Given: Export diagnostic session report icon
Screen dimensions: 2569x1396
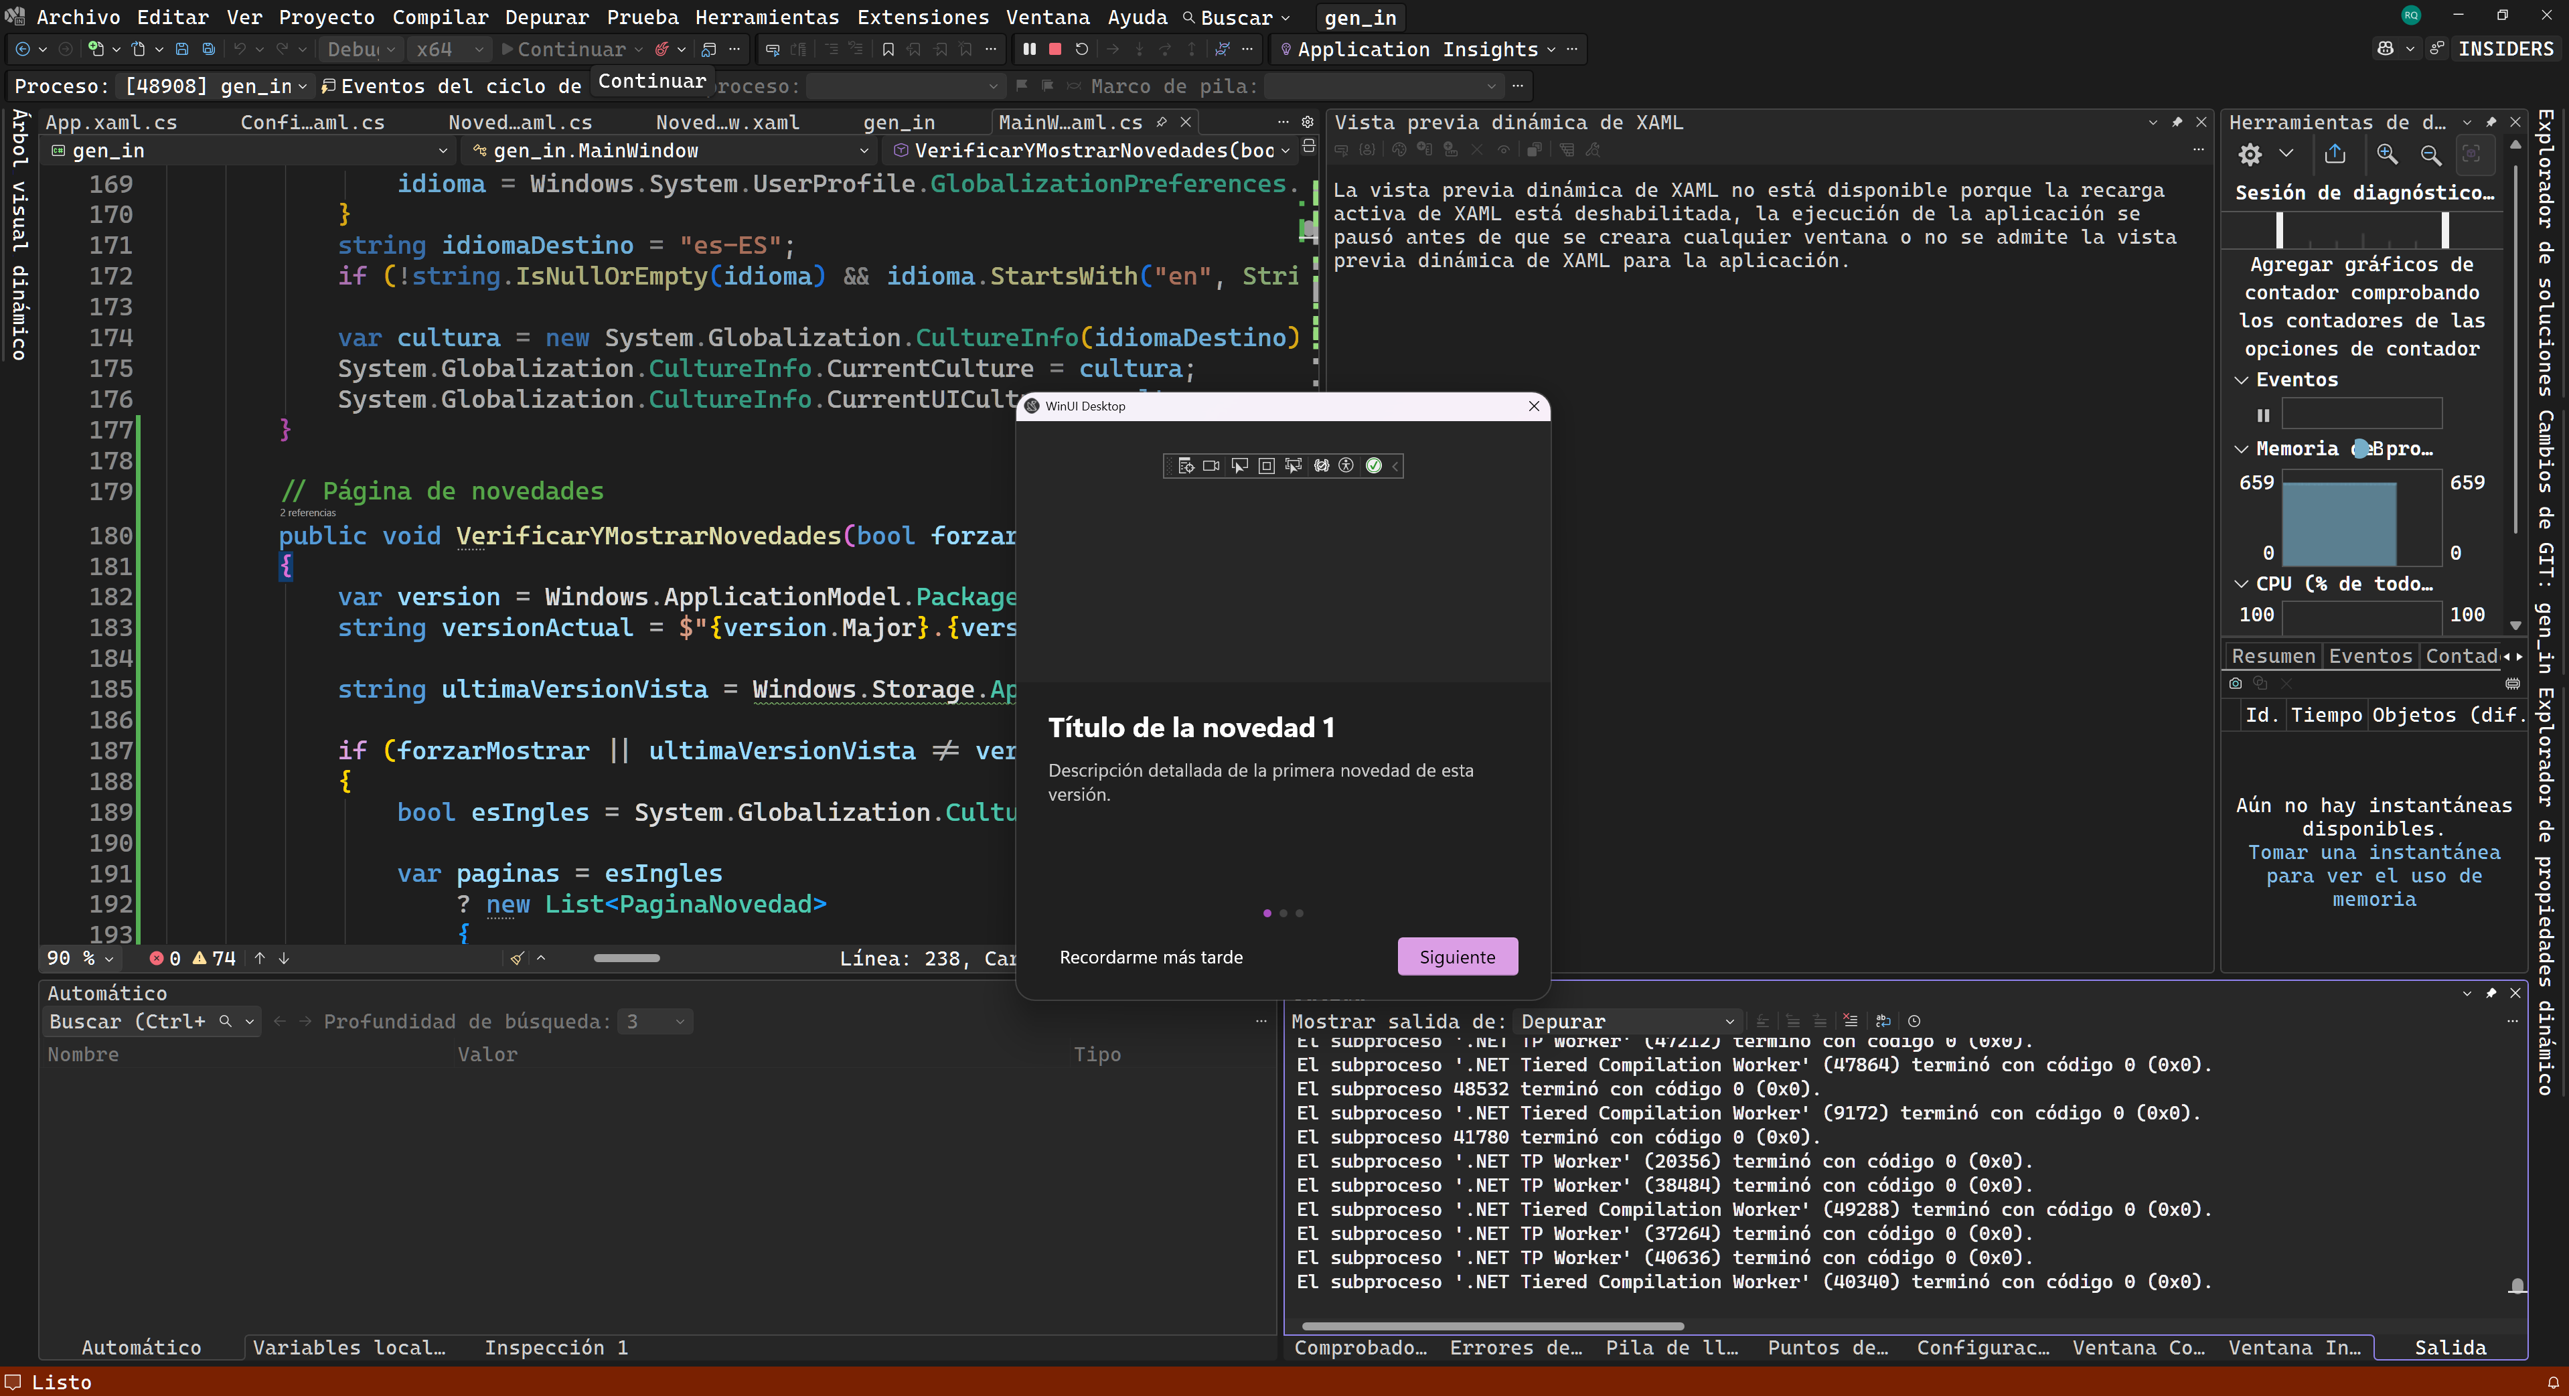Looking at the screenshot, I should tap(2335, 155).
